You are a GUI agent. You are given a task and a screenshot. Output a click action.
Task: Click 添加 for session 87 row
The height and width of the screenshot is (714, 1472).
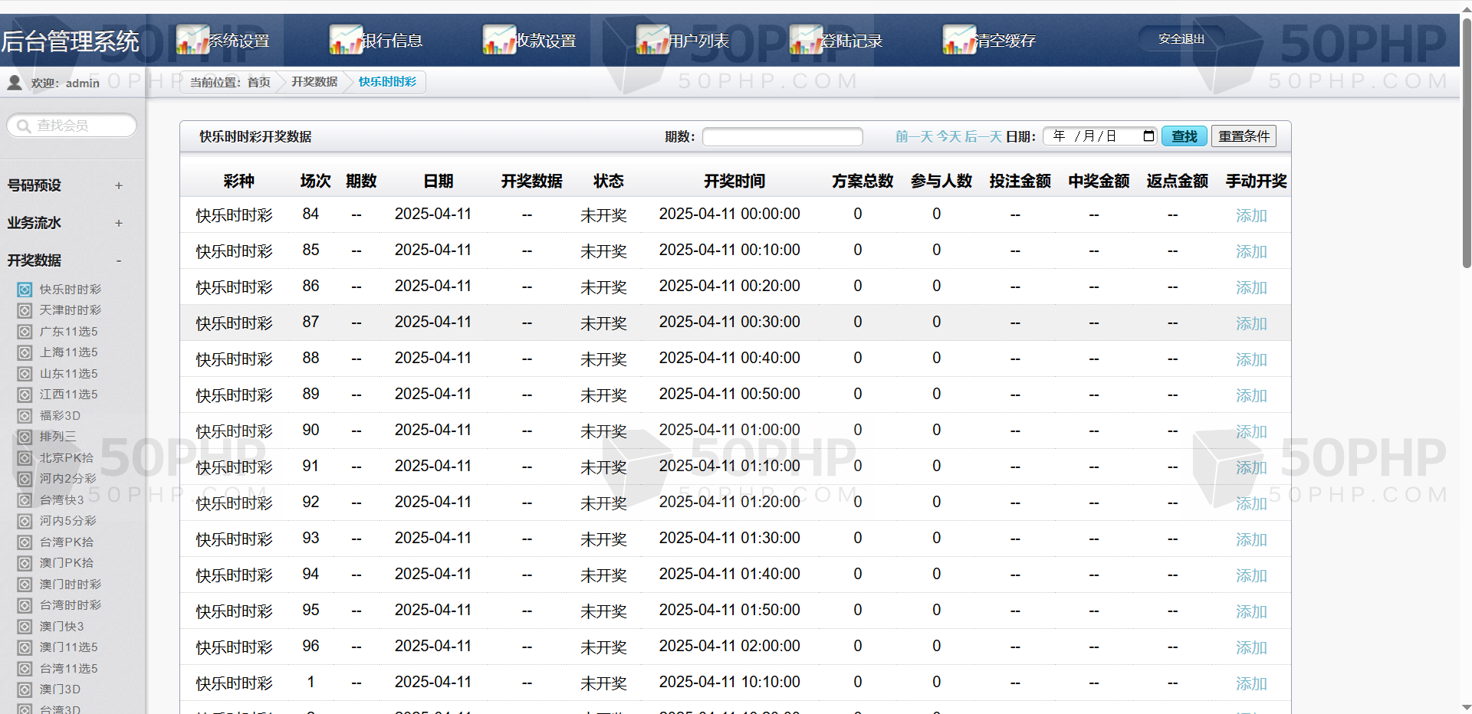coord(1250,323)
